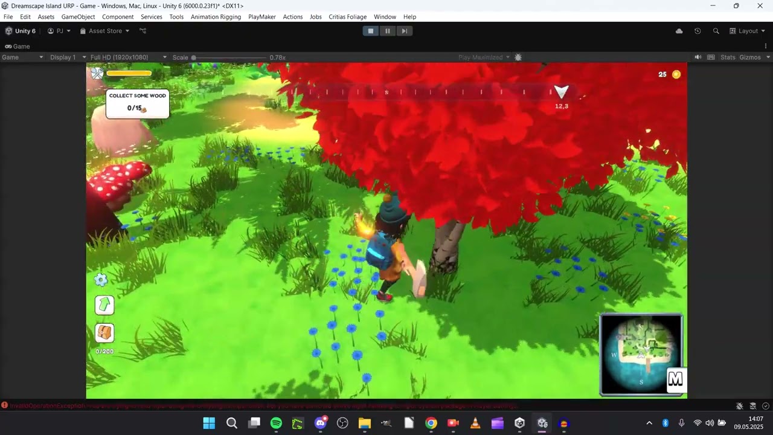Screen dimensions: 773x435
Task: Open the Critias Foliage menu
Action: pyautogui.click(x=348, y=17)
